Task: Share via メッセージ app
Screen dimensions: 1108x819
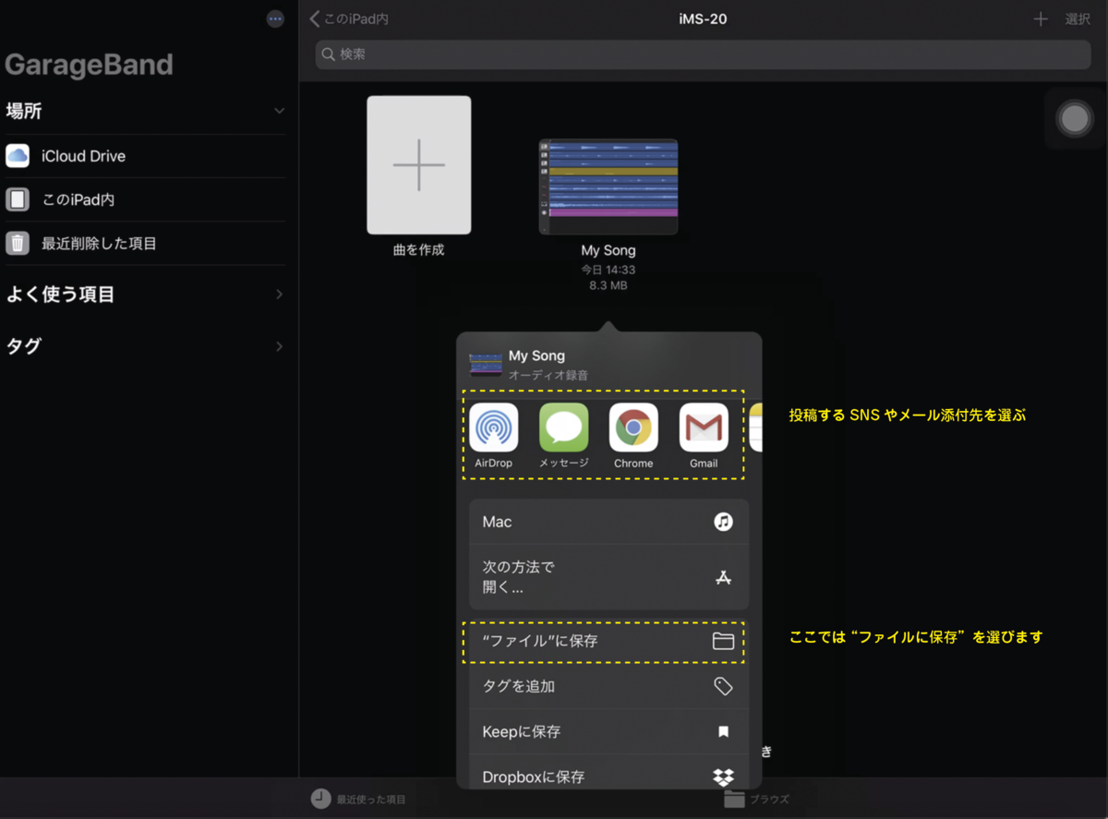Action: tap(563, 436)
